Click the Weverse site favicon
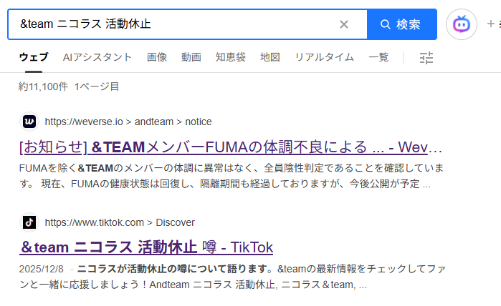 tap(29, 122)
